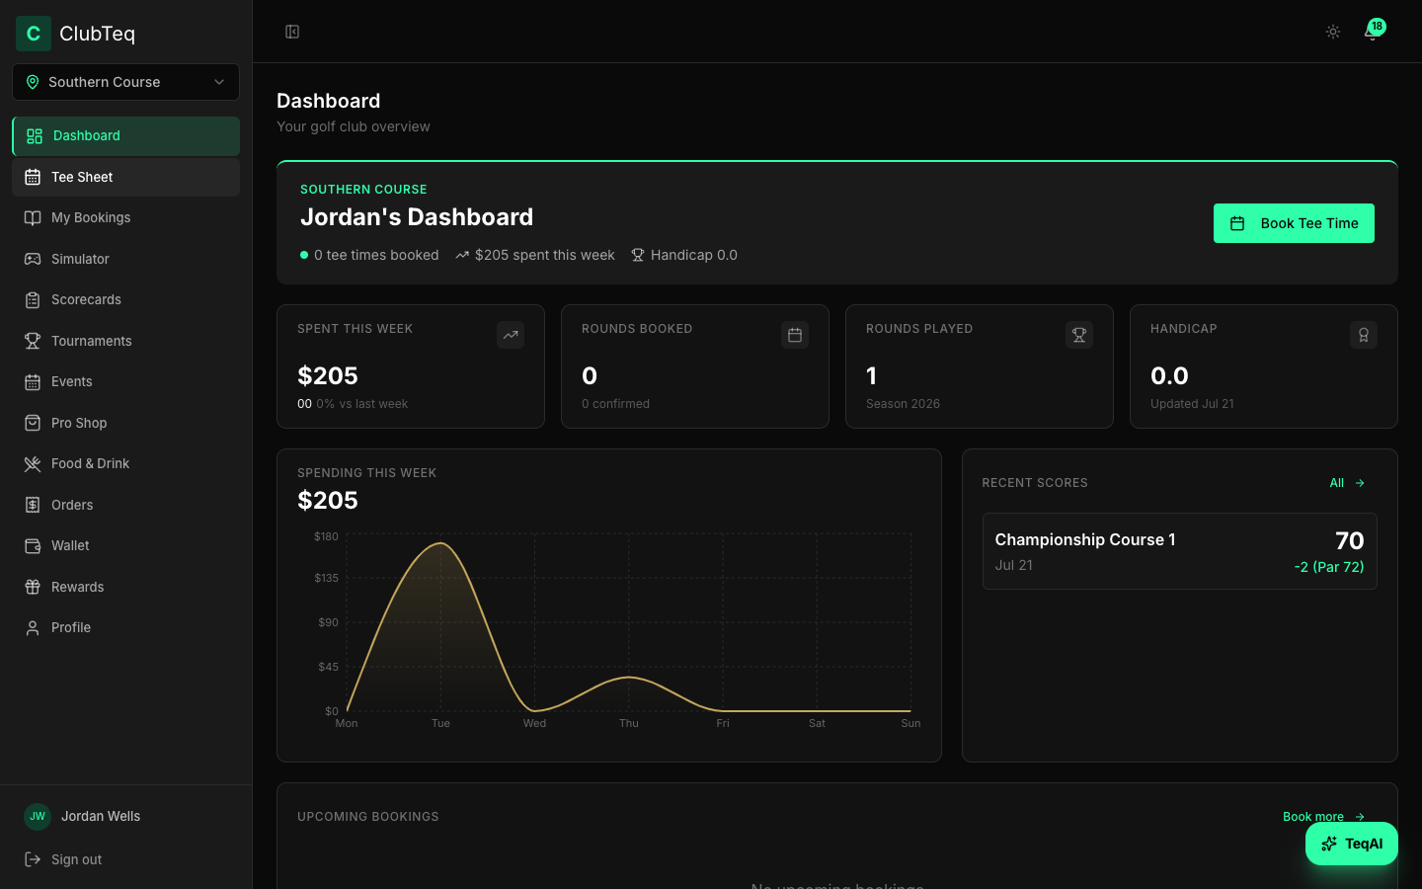Click the "Handicap 0.0" banner text
The width and height of the screenshot is (1422, 889).
[694, 255]
